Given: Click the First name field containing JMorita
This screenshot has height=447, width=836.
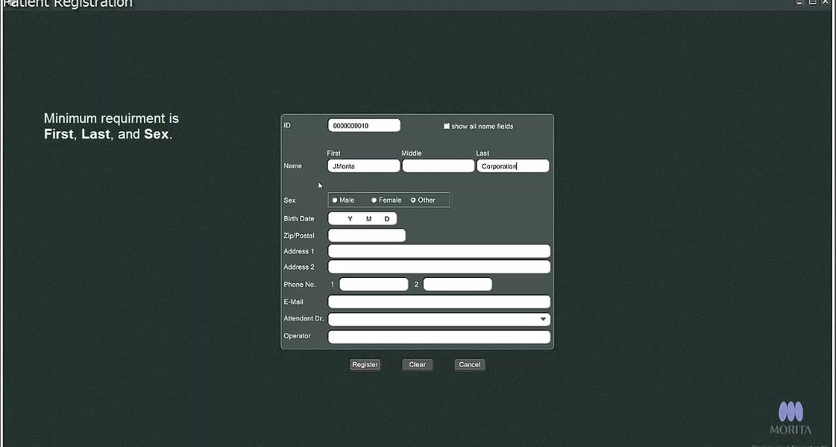Looking at the screenshot, I should pyautogui.click(x=364, y=166).
